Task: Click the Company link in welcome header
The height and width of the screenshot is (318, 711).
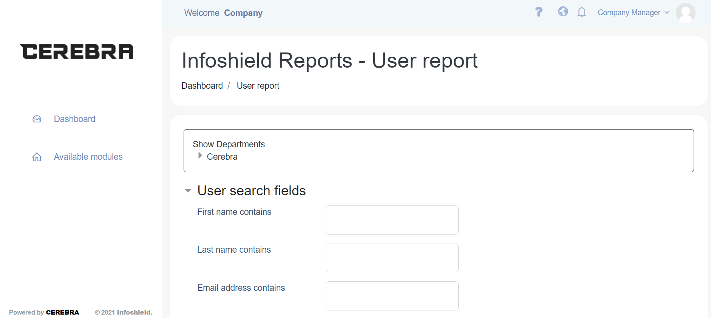Action: 243,13
